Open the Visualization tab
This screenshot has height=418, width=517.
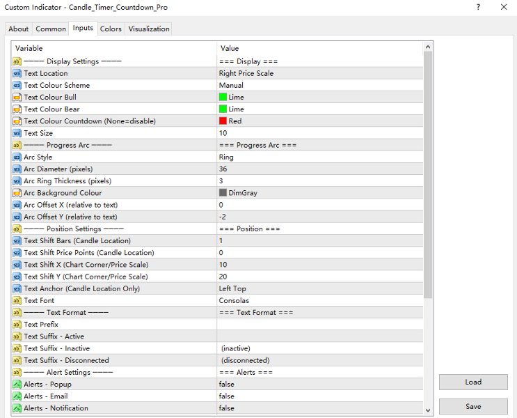coord(149,29)
